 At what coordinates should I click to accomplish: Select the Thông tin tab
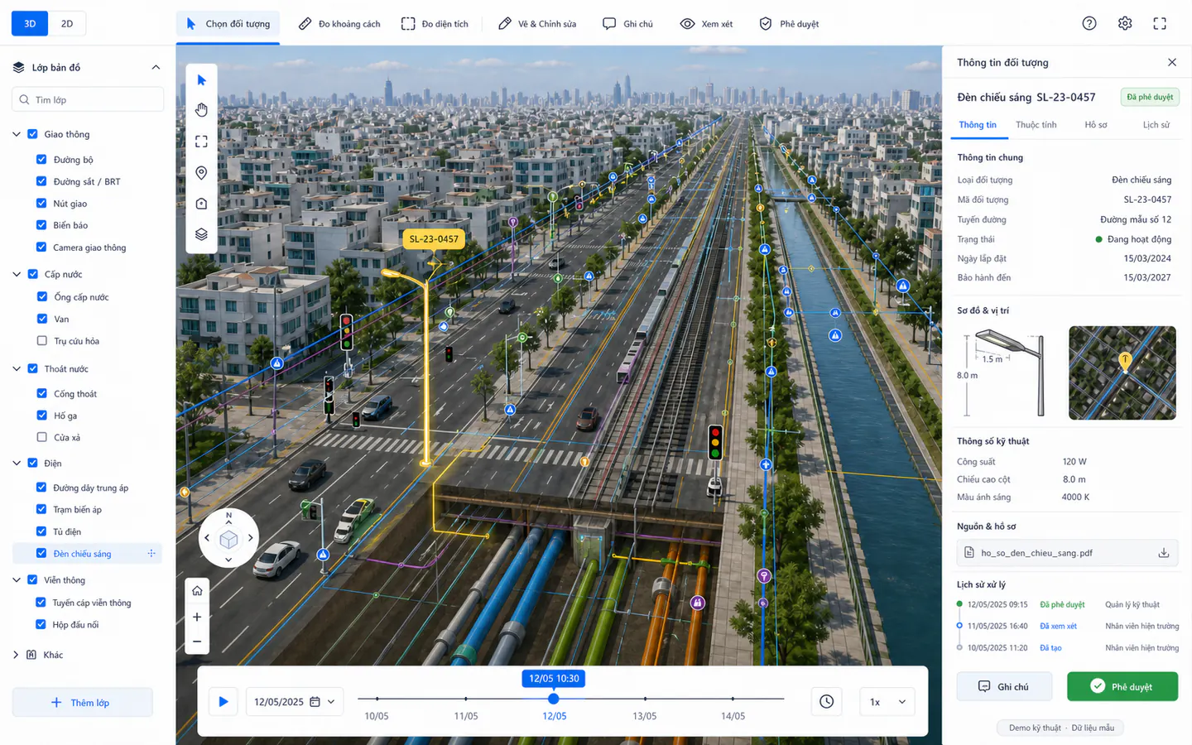[x=978, y=125]
